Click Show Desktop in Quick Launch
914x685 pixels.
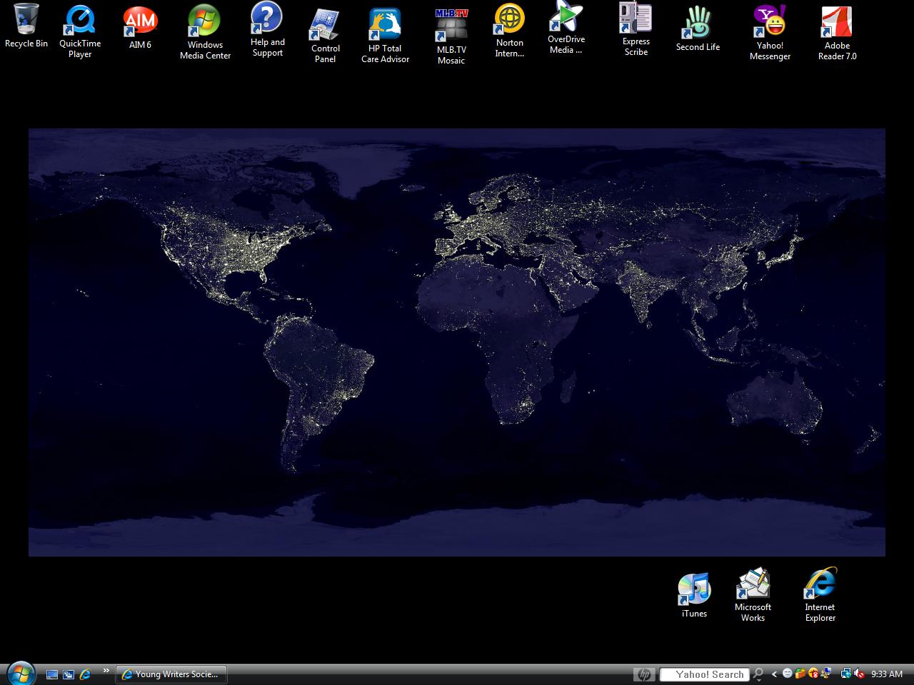click(x=51, y=674)
